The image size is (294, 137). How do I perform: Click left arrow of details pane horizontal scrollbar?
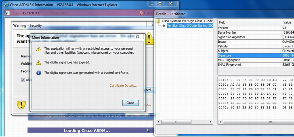coord(220,122)
